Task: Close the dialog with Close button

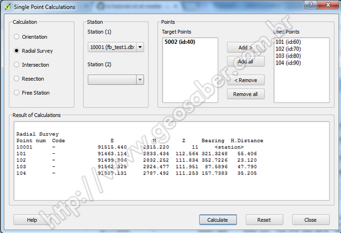Action: (310, 220)
